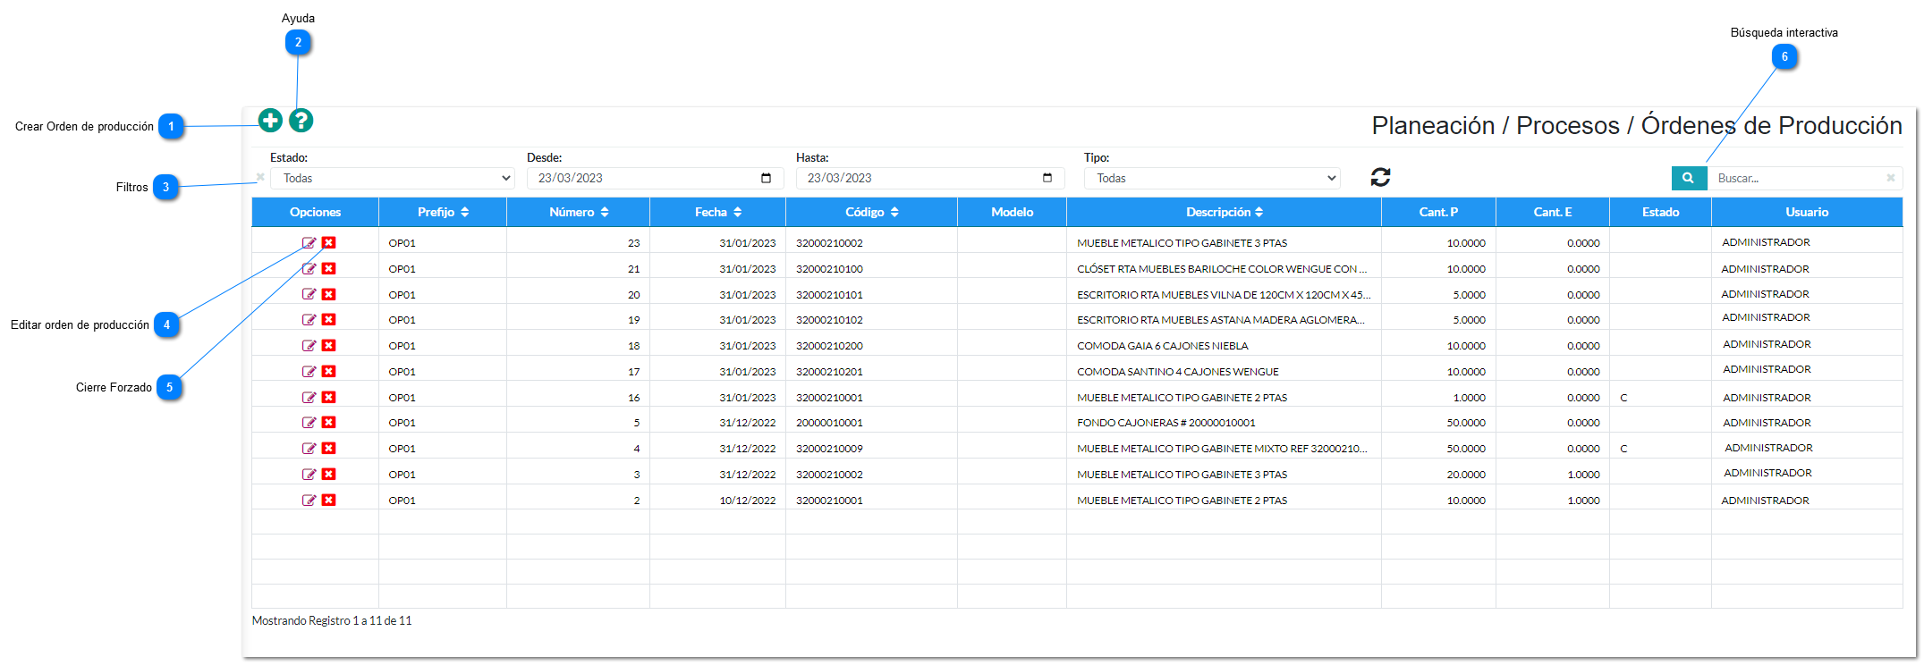Sort the table by Código column
Screen dimensions: 1924x665
click(x=872, y=212)
